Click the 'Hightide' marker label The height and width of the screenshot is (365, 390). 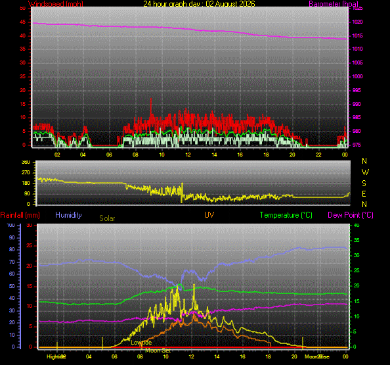[56, 356]
